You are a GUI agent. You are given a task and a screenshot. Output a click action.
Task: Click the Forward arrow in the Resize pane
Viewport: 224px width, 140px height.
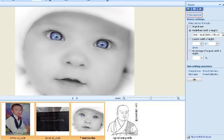[x=194, y=9]
